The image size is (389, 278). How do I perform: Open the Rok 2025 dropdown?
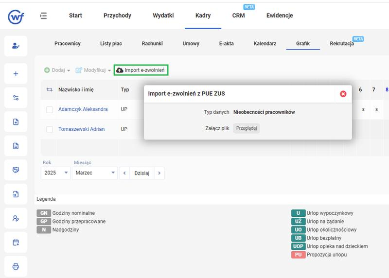click(56, 173)
